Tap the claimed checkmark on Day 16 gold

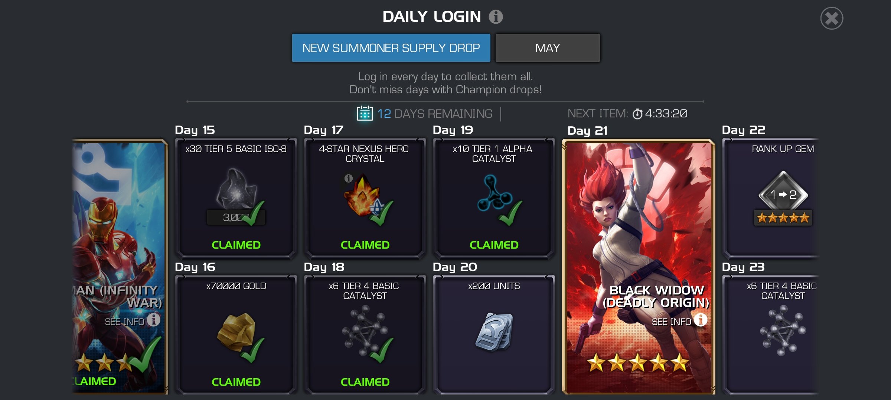pyautogui.click(x=253, y=350)
